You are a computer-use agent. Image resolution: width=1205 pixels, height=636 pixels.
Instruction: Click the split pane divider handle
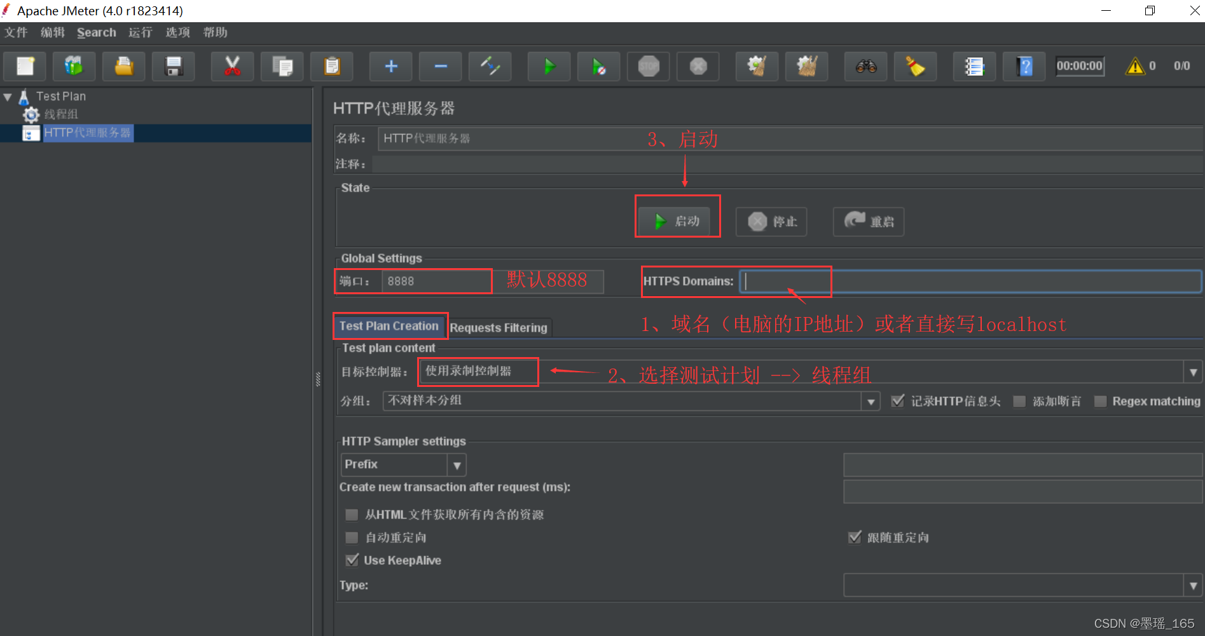(x=318, y=379)
